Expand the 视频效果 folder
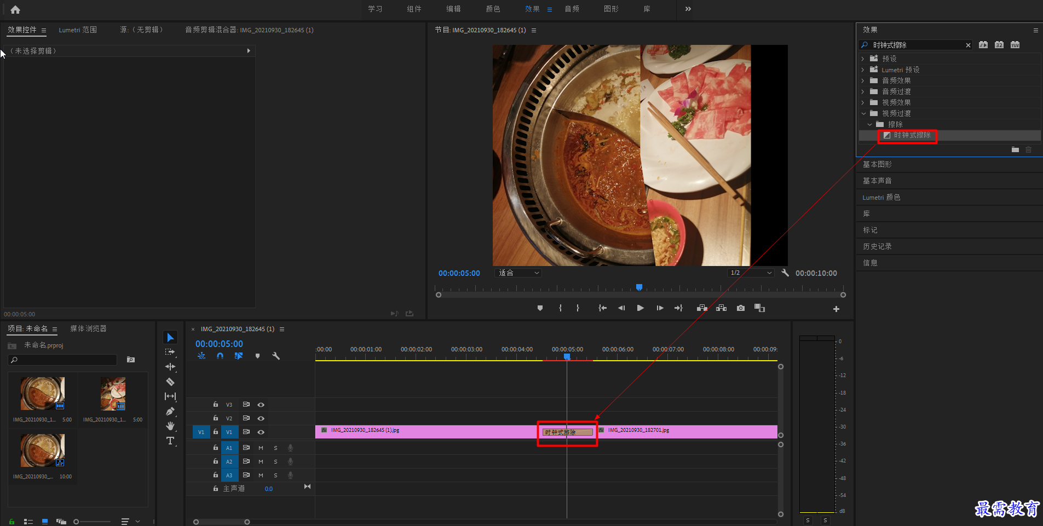This screenshot has height=526, width=1043. tap(863, 102)
